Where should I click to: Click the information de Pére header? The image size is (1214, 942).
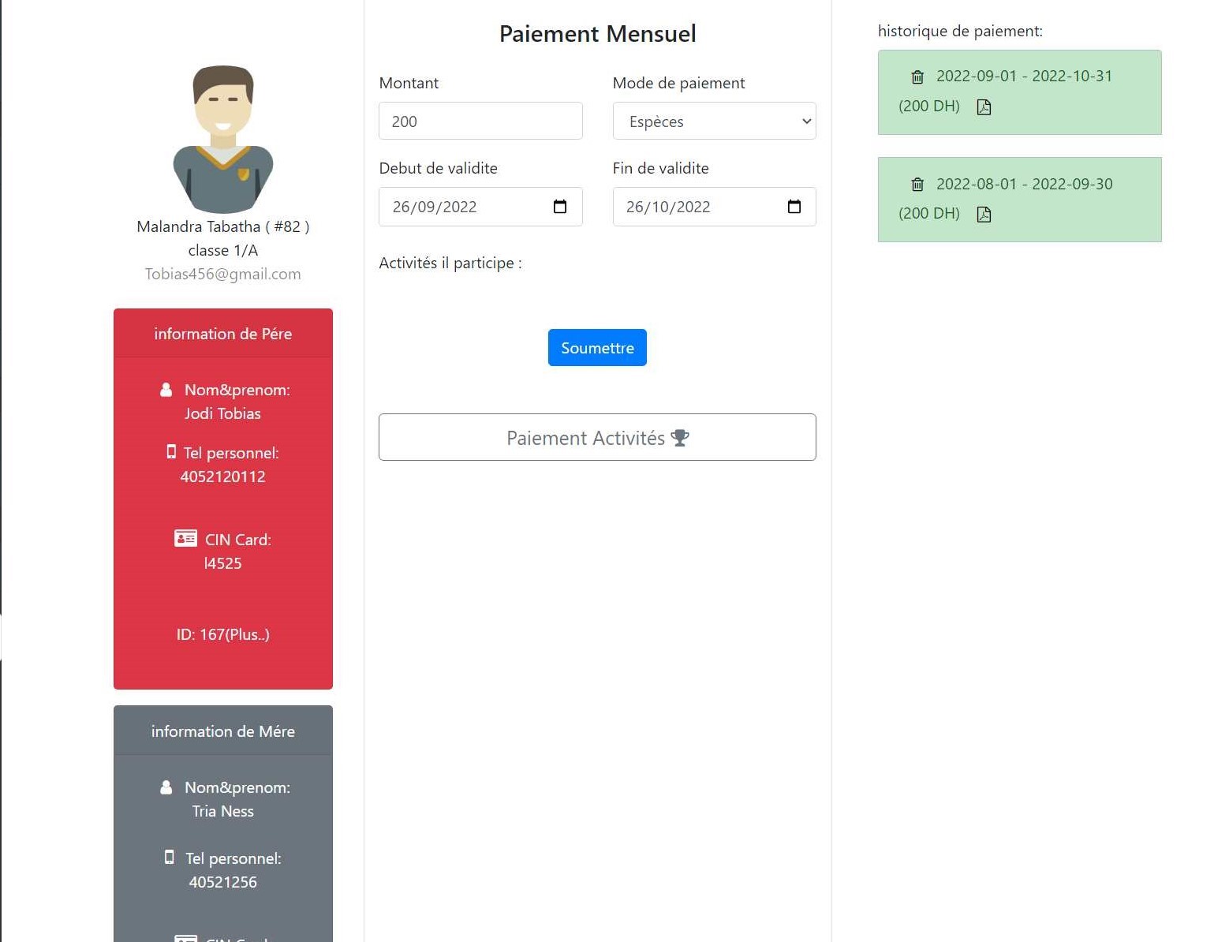click(223, 334)
